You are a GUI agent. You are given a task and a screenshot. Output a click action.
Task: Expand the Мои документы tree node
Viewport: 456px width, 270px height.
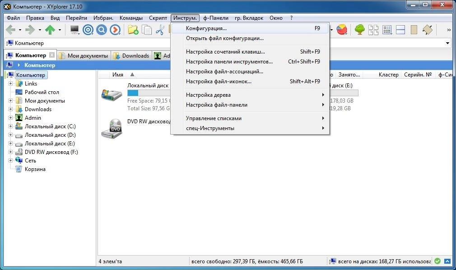(x=10, y=101)
